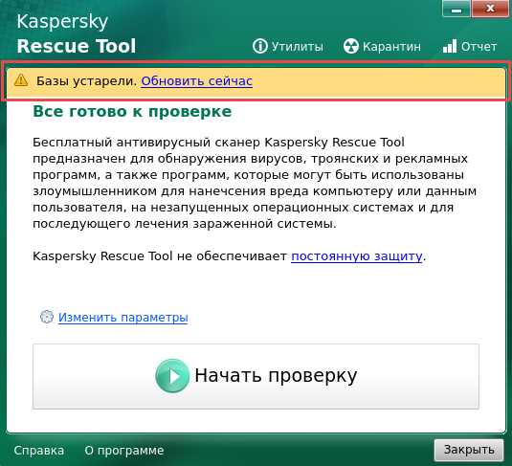Open the Отчет section
The width and height of the screenshot is (512, 466).
[x=470, y=46]
